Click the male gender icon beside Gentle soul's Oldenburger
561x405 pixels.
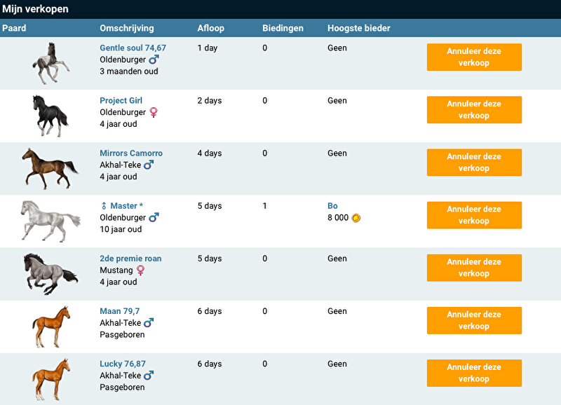(154, 60)
